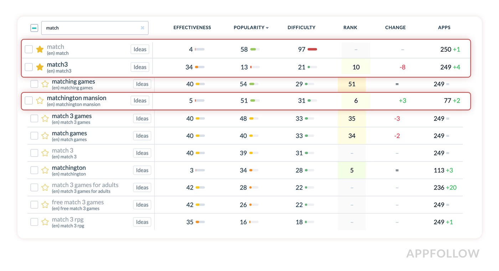Sort table by Effectiveness column header
Viewport: 499px width, 271px height.
coord(192,27)
